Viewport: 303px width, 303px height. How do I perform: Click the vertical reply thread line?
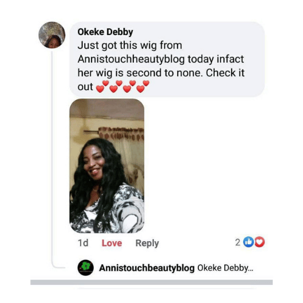(x=52, y=158)
